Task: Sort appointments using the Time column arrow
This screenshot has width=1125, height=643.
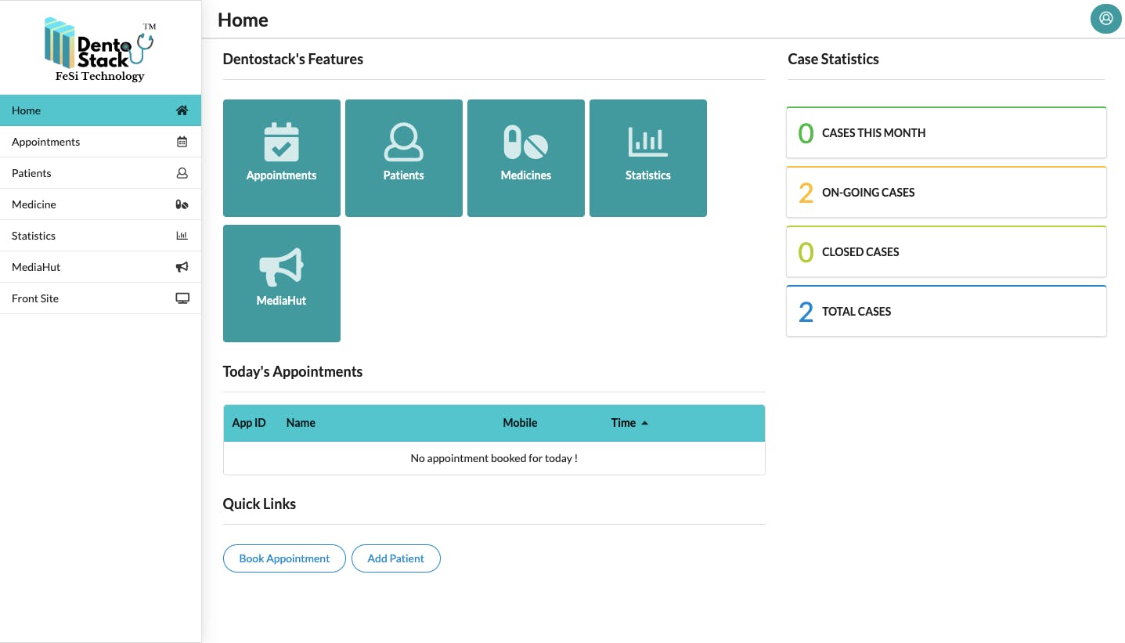Action: tap(645, 423)
